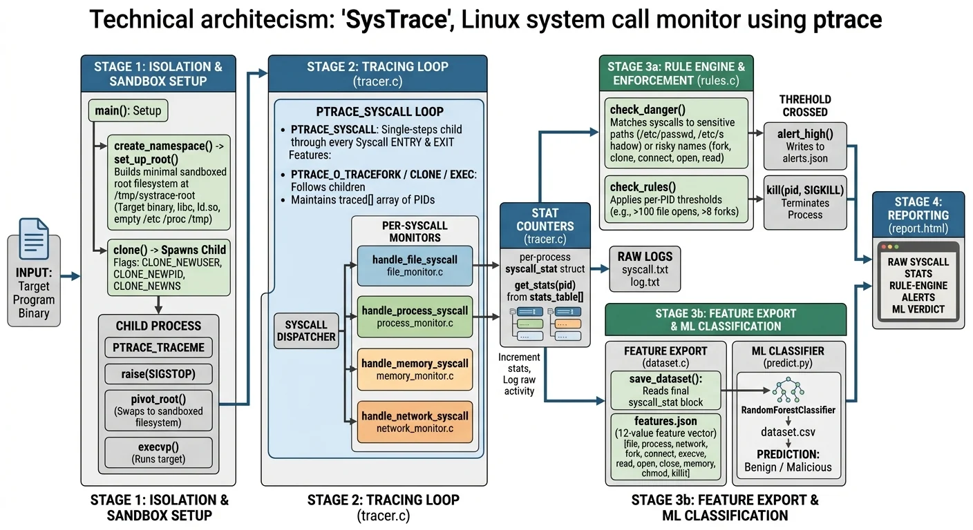Click the random forest tree icon
Image resolution: width=973 pixels, height=530 pixels.
[x=788, y=391]
